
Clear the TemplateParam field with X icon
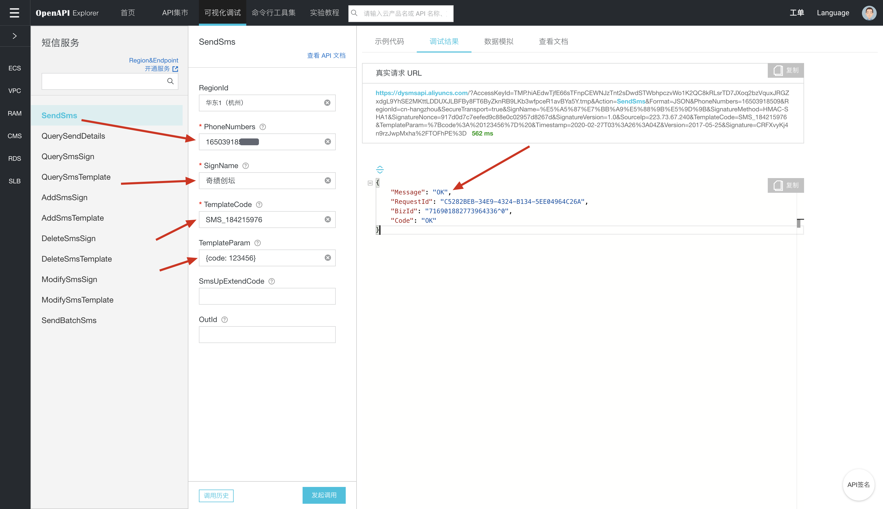(328, 258)
